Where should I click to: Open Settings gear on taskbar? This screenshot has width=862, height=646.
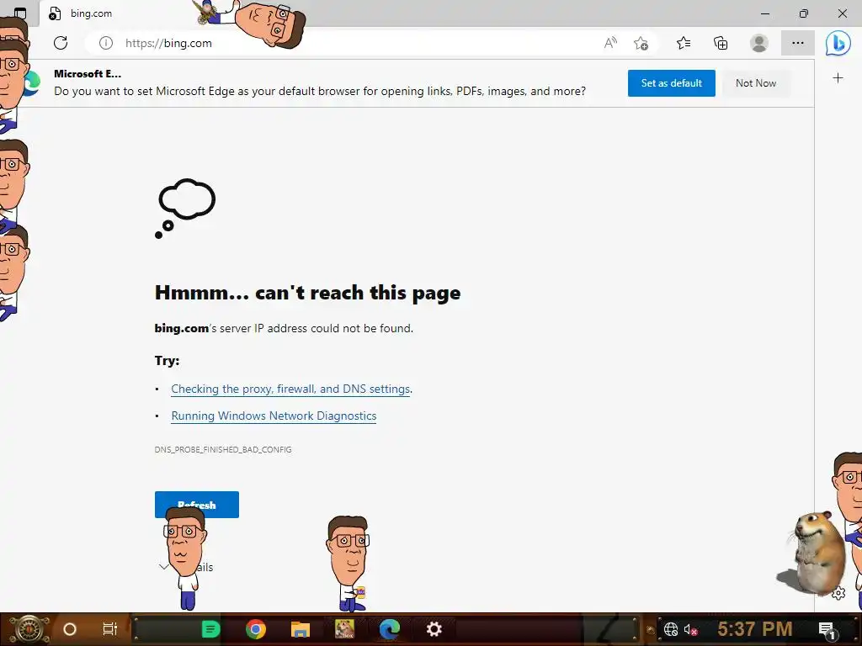tap(434, 629)
